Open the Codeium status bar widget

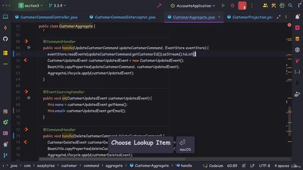point(213,166)
